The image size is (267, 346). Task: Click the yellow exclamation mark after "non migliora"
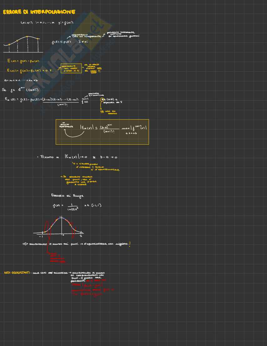(130, 244)
